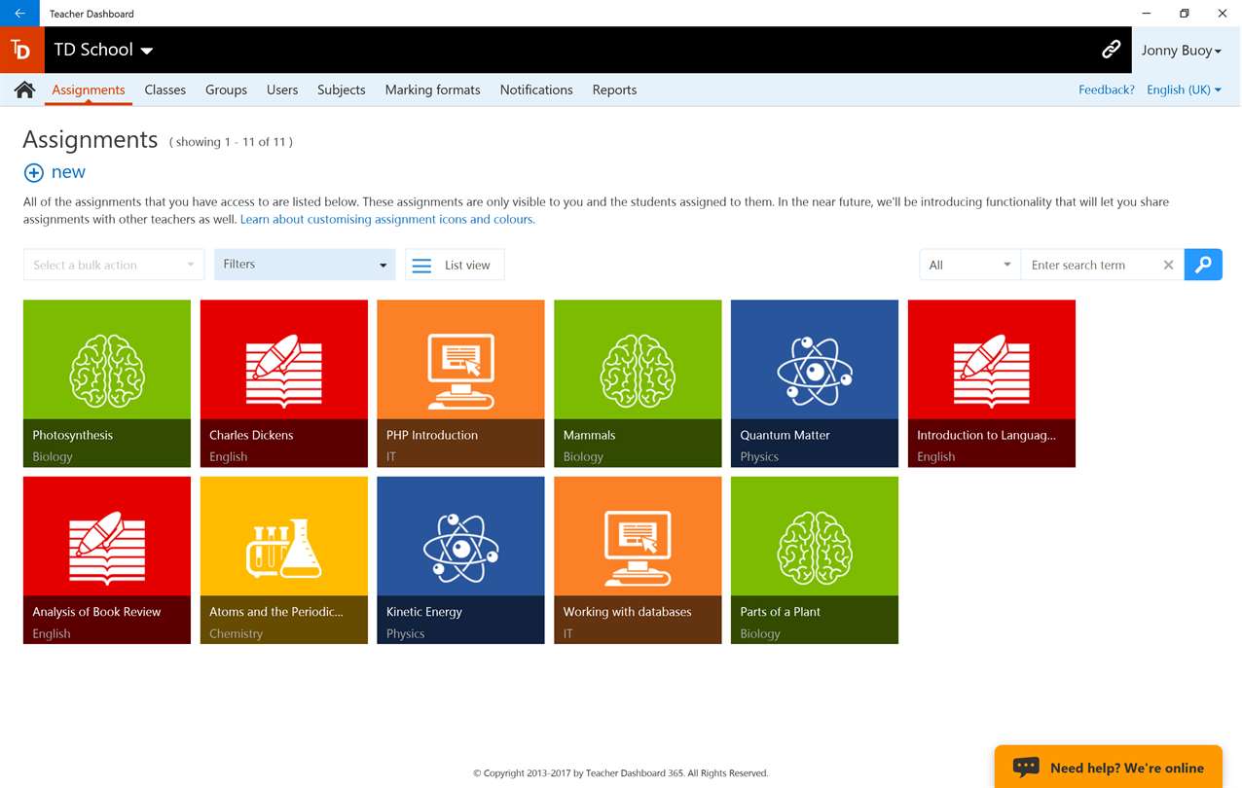Open the All search scope dropdown
Viewport: 1242px width, 788px height.
[x=970, y=265]
